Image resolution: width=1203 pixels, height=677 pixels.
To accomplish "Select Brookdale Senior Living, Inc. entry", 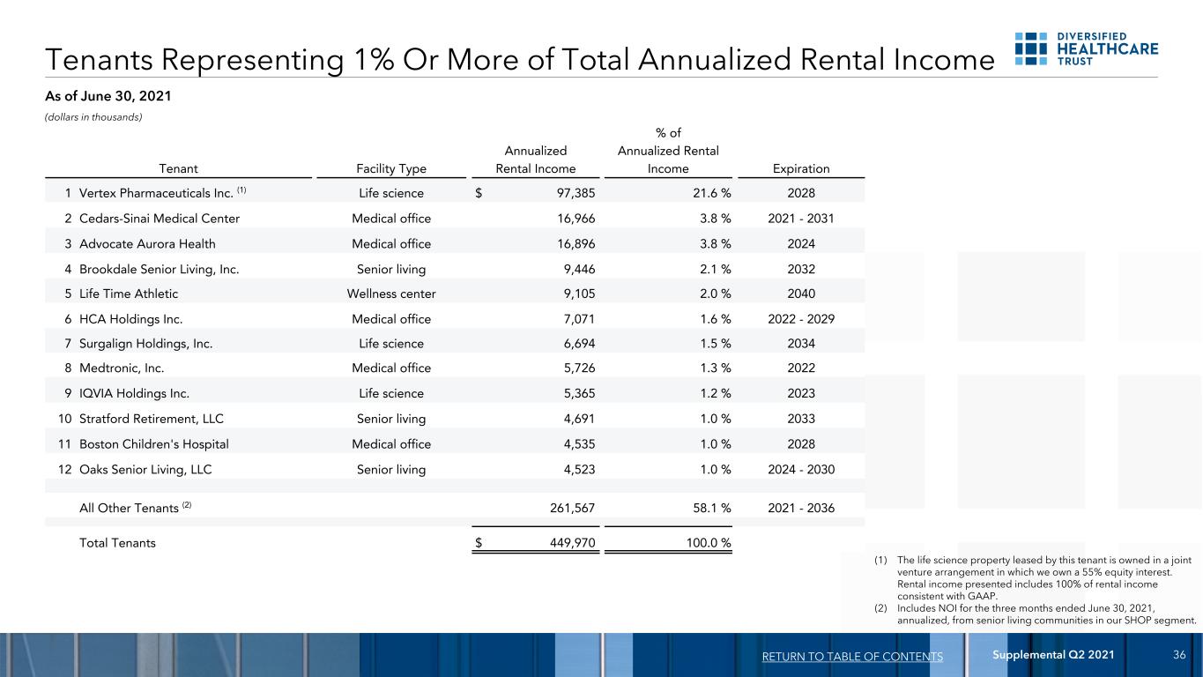I will click(x=160, y=268).
